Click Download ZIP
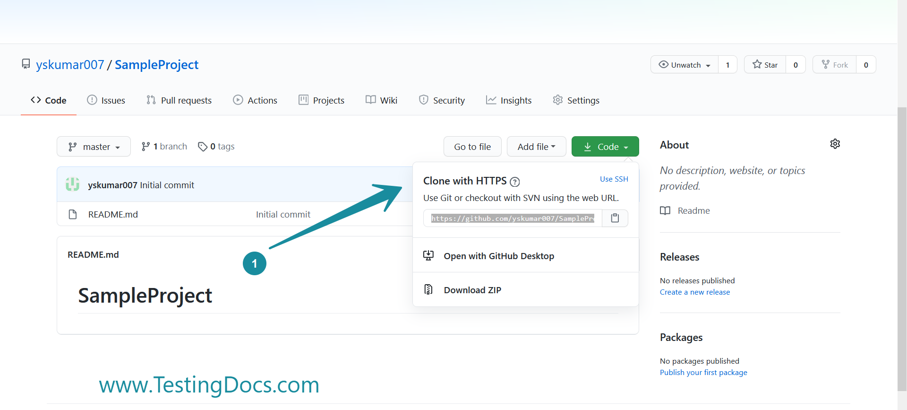Image resolution: width=907 pixels, height=410 pixels. [526, 290]
